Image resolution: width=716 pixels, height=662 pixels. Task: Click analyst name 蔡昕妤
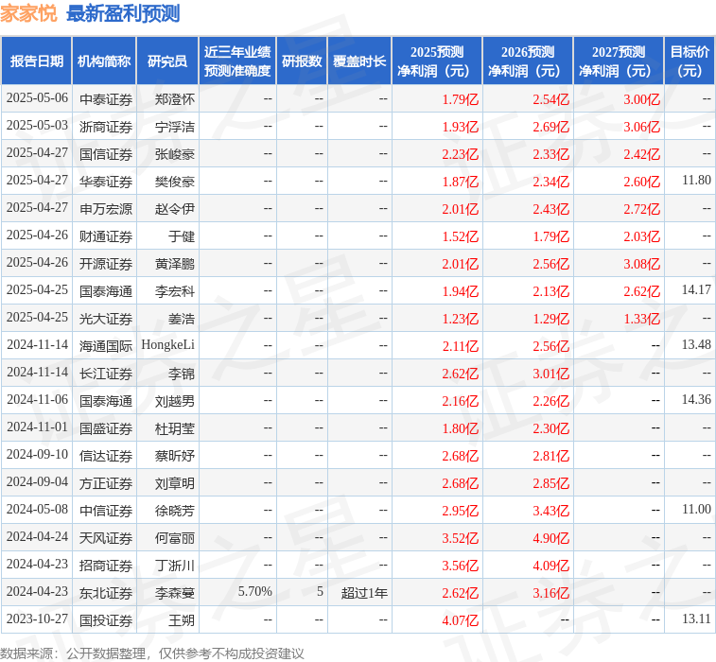click(x=174, y=456)
